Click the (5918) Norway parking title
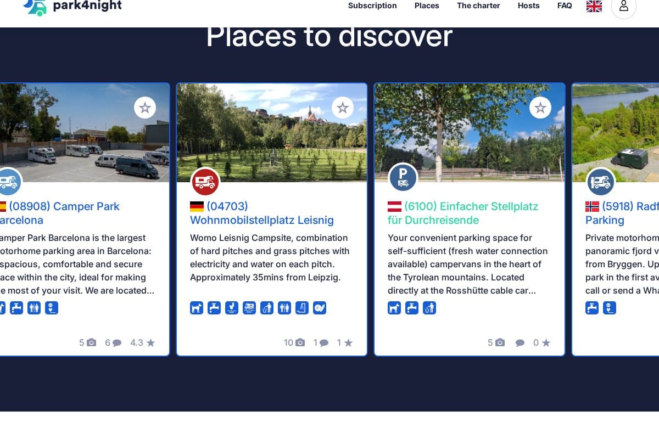Screen dimensions: 659x439 tap(622, 213)
